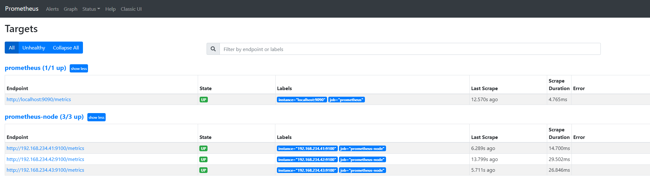Click the UP badge for localhost:9090
The height and width of the screenshot is (178, 650).
tap(204, 100)
